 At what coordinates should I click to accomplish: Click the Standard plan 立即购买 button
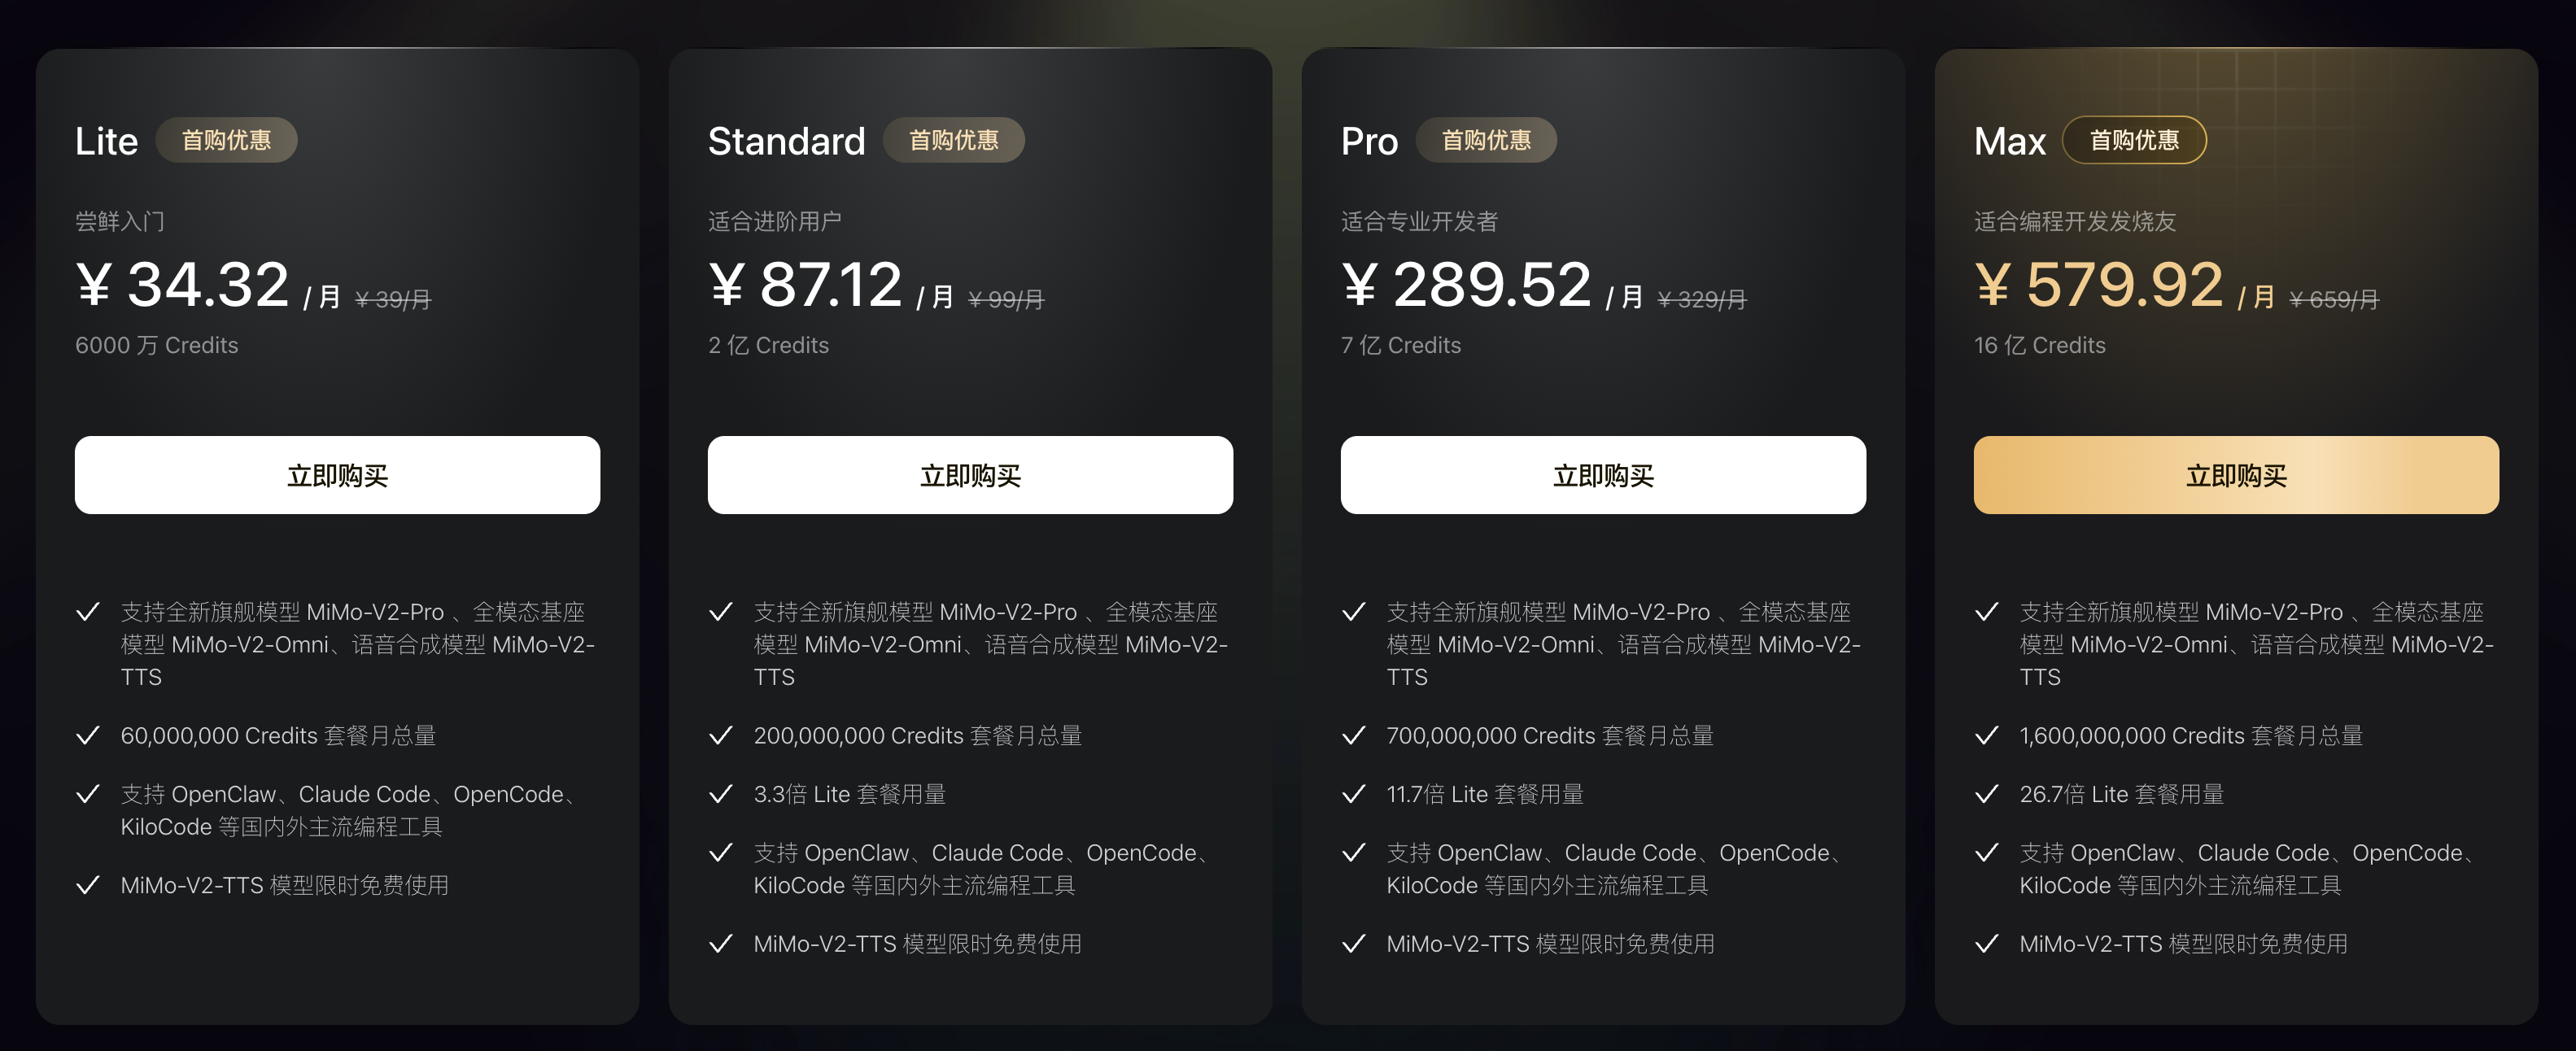969,475
